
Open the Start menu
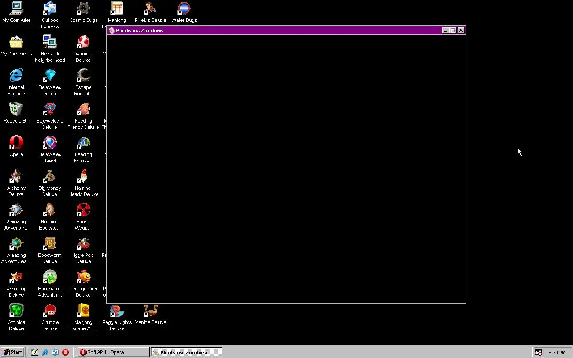(x=13, y=352)
